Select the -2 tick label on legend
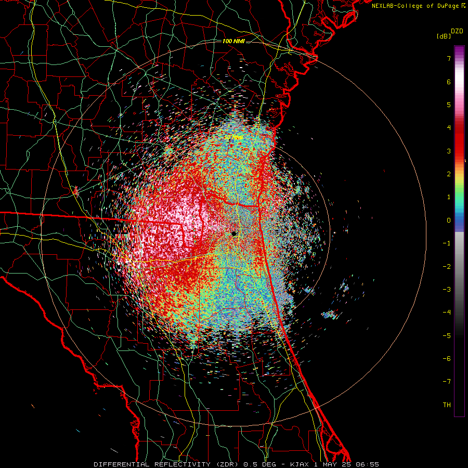Screen dimensions: 468x468 (x=447, y=267)
